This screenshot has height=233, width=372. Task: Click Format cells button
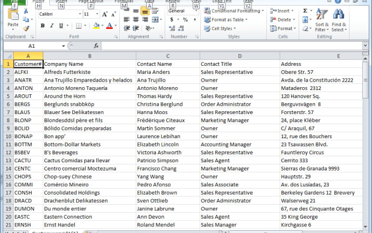coord(283,29)
